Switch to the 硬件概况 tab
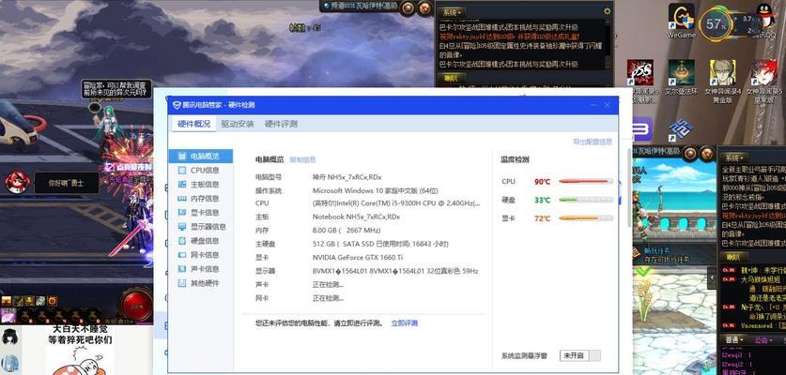Viewport: 786px width, 375px height. tap(194, 124)
